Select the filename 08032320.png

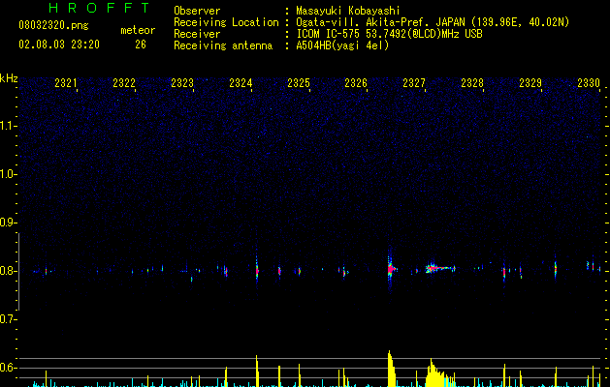click(x=53, y=26)
